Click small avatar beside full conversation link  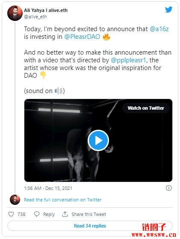(15, 200)
